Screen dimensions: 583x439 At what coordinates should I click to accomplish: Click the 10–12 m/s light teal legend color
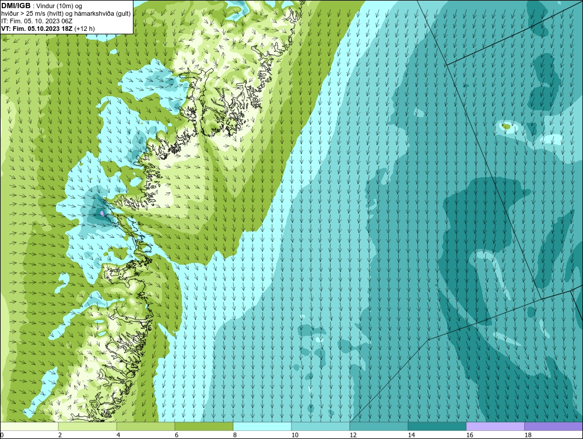(321, 426)
